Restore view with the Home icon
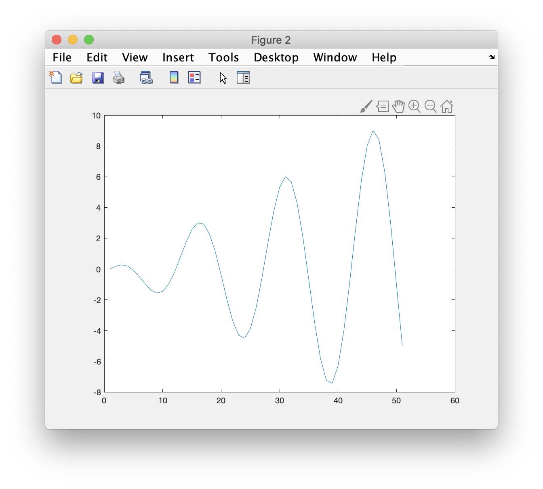Image resolution: width=543 pixels, height=489 pixels. click(x=447, y=106)
